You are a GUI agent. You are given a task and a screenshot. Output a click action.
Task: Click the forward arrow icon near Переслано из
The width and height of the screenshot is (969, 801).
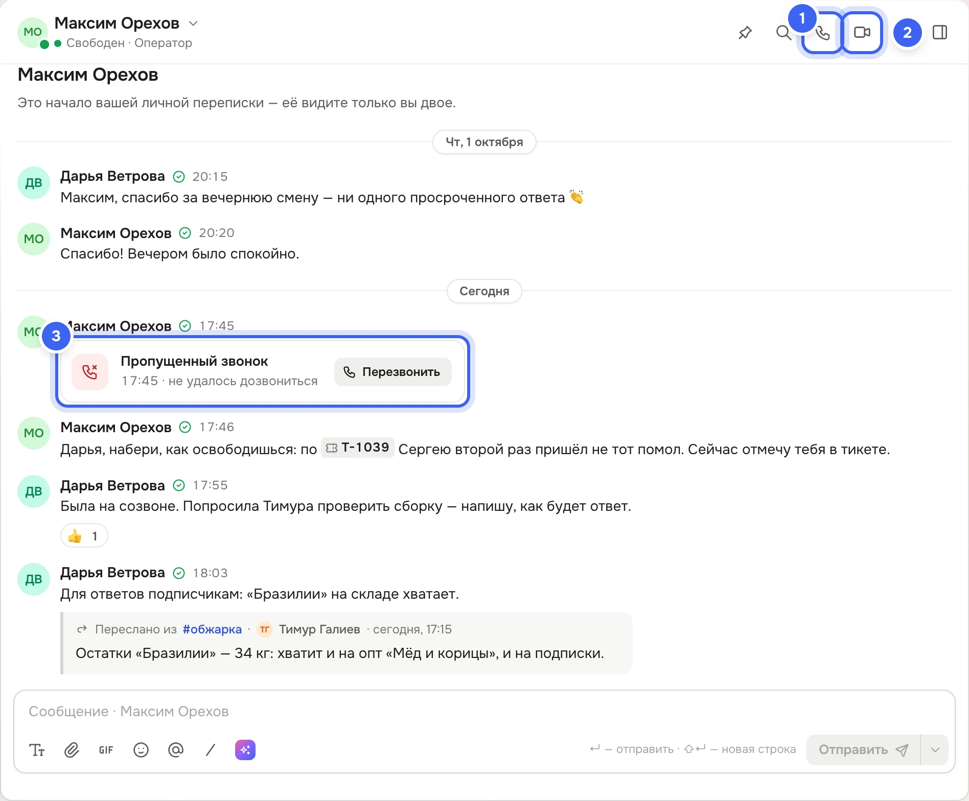click(82, 629)
